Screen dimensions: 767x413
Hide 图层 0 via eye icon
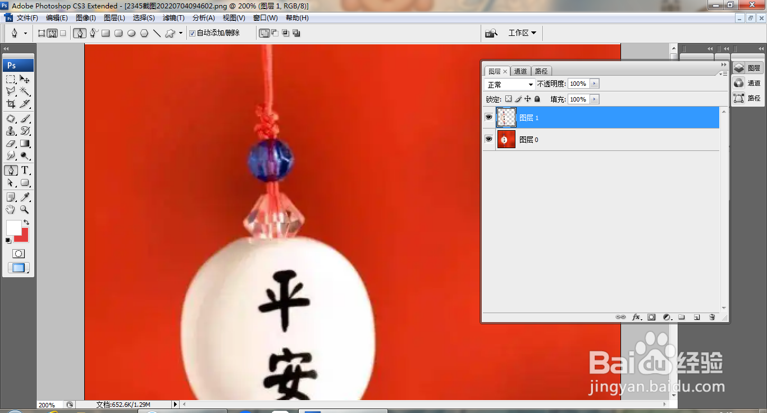[x=488, y=139]
